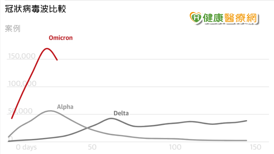274x154 pixels.
Task: Click the 案例 y-axis label
Action: pos(13,29)
